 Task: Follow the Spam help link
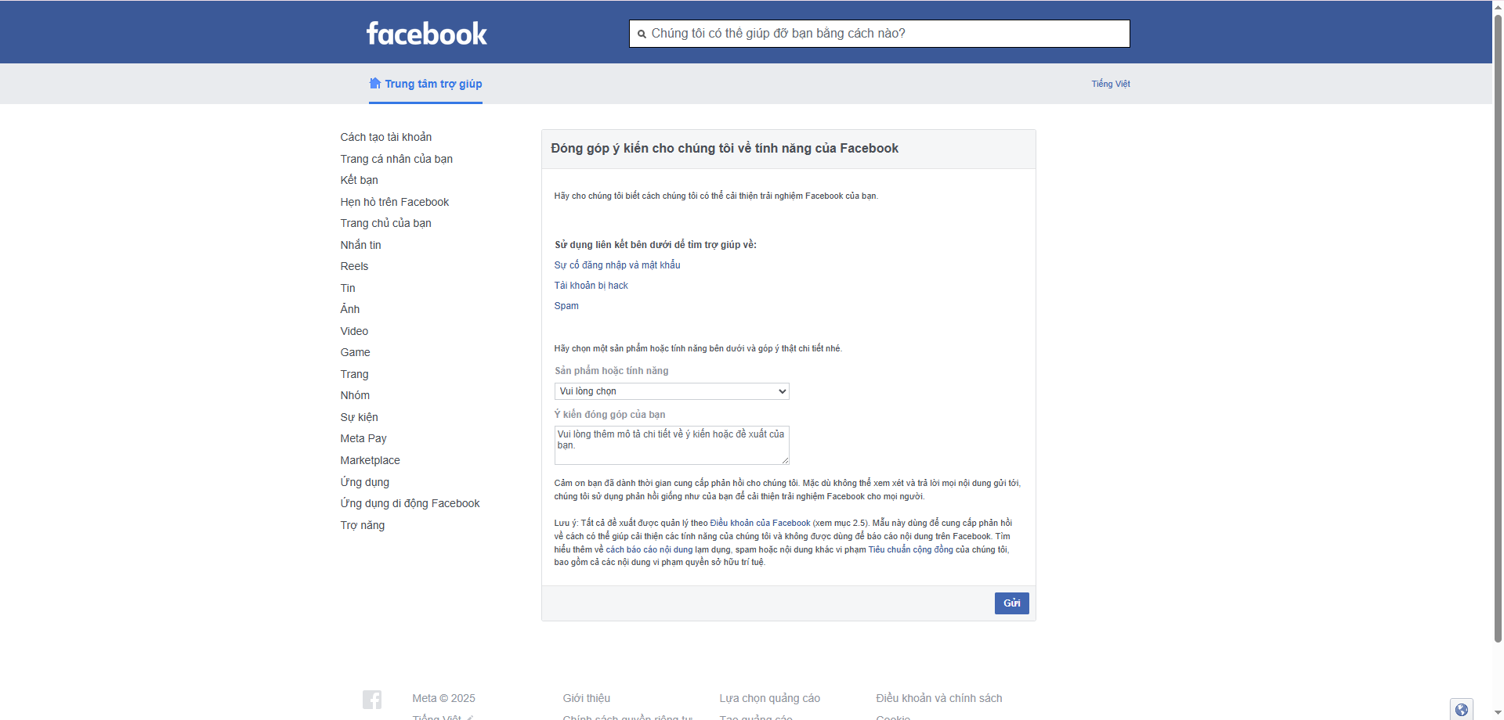(x=566, y=306)
